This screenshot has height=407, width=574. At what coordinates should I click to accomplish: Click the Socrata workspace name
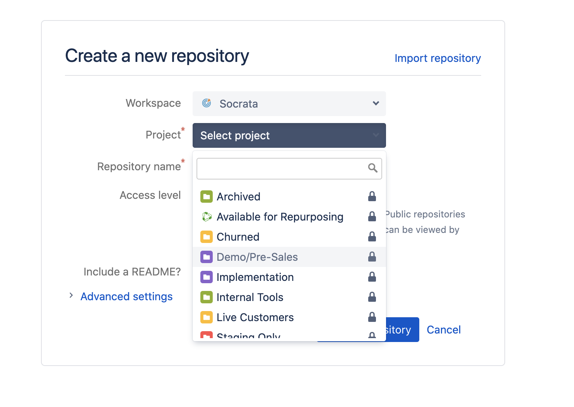(239, 104)
